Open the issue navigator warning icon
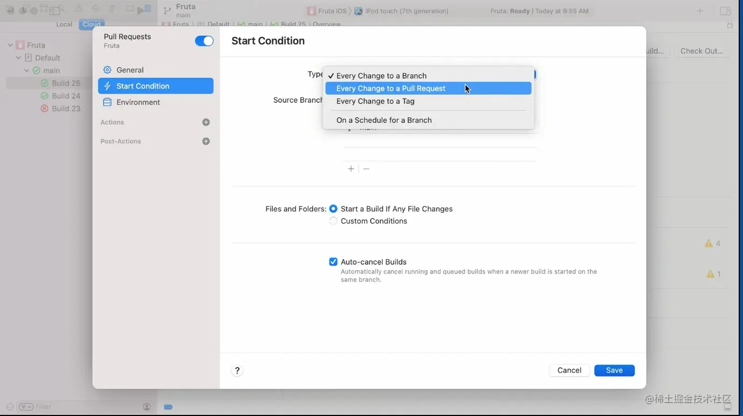Viewport: 743px width, 416px height. click(79, 9)
